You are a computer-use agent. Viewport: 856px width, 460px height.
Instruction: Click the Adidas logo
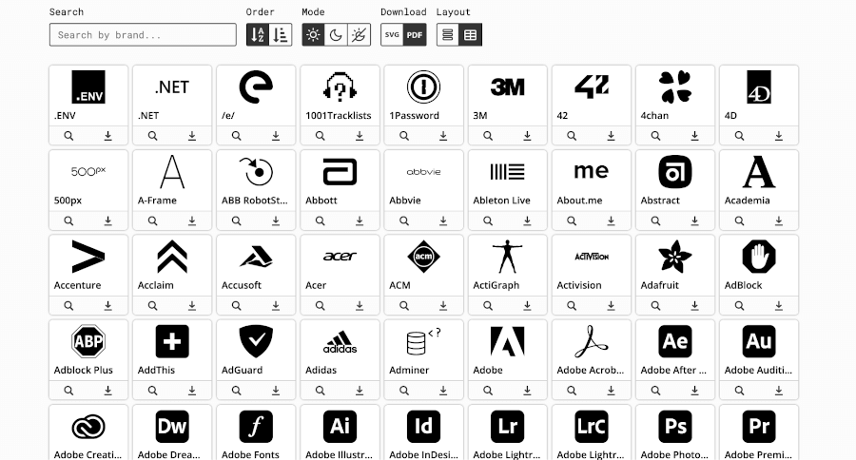coord(340,341)
